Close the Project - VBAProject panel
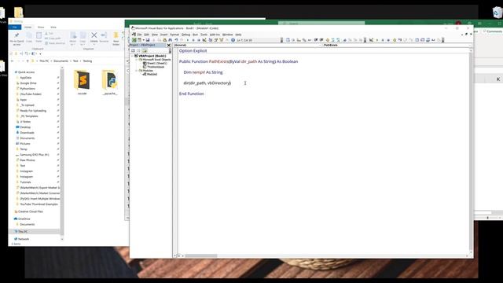 169,46
